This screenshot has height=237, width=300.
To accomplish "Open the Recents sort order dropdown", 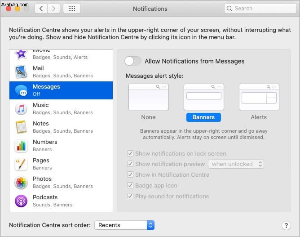I will click(124, 225).
